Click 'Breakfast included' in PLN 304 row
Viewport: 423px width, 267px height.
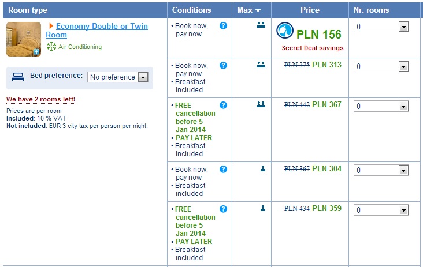coord(190,190)
